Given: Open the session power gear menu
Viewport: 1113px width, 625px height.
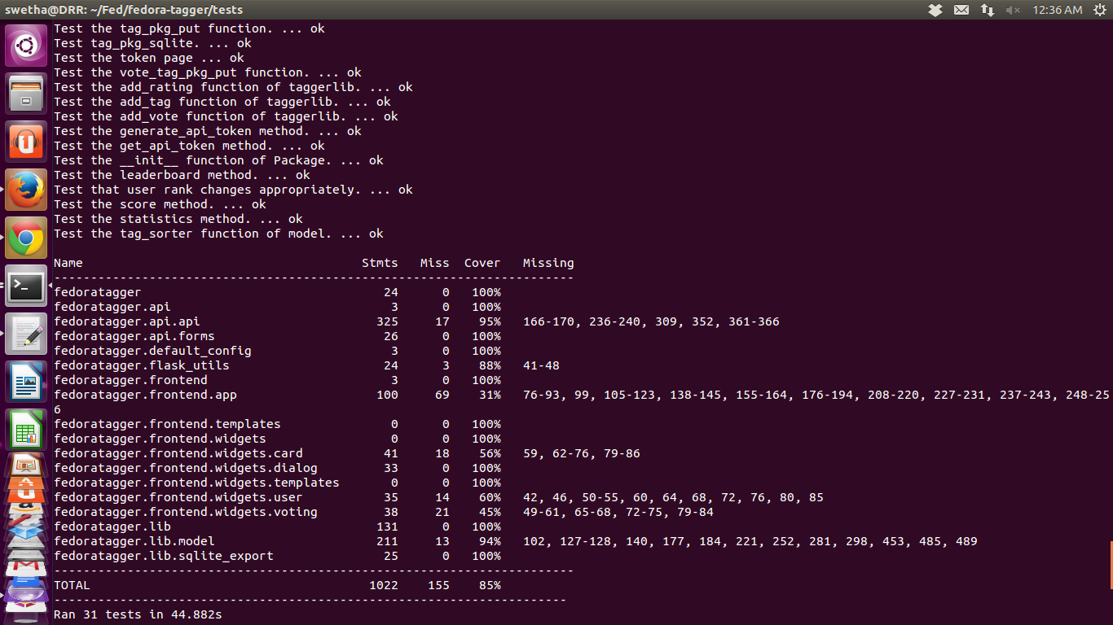Looking at the screenshot, I should point(1099,10).
